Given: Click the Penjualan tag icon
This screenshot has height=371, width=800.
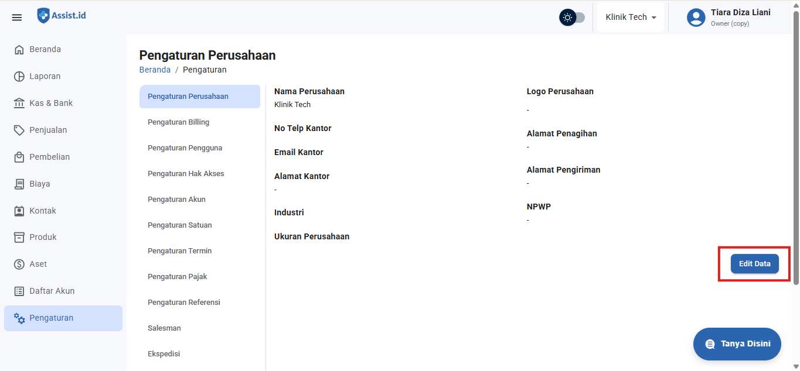Looking at the screenshot, I should point(19,130).
